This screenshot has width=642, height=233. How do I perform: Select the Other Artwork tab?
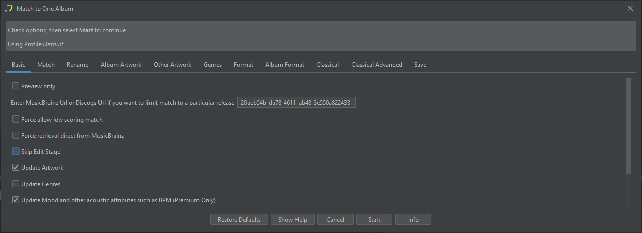click(173, 65)
